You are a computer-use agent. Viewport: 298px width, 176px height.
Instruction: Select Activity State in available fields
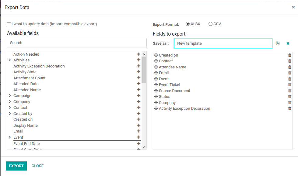(25, 72)
